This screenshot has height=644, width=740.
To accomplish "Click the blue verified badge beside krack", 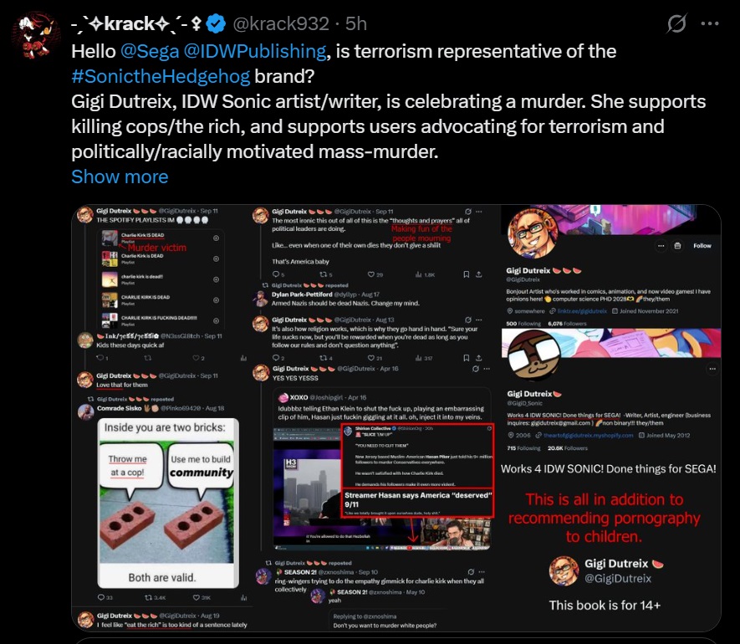I will click(x=217, y=23).
